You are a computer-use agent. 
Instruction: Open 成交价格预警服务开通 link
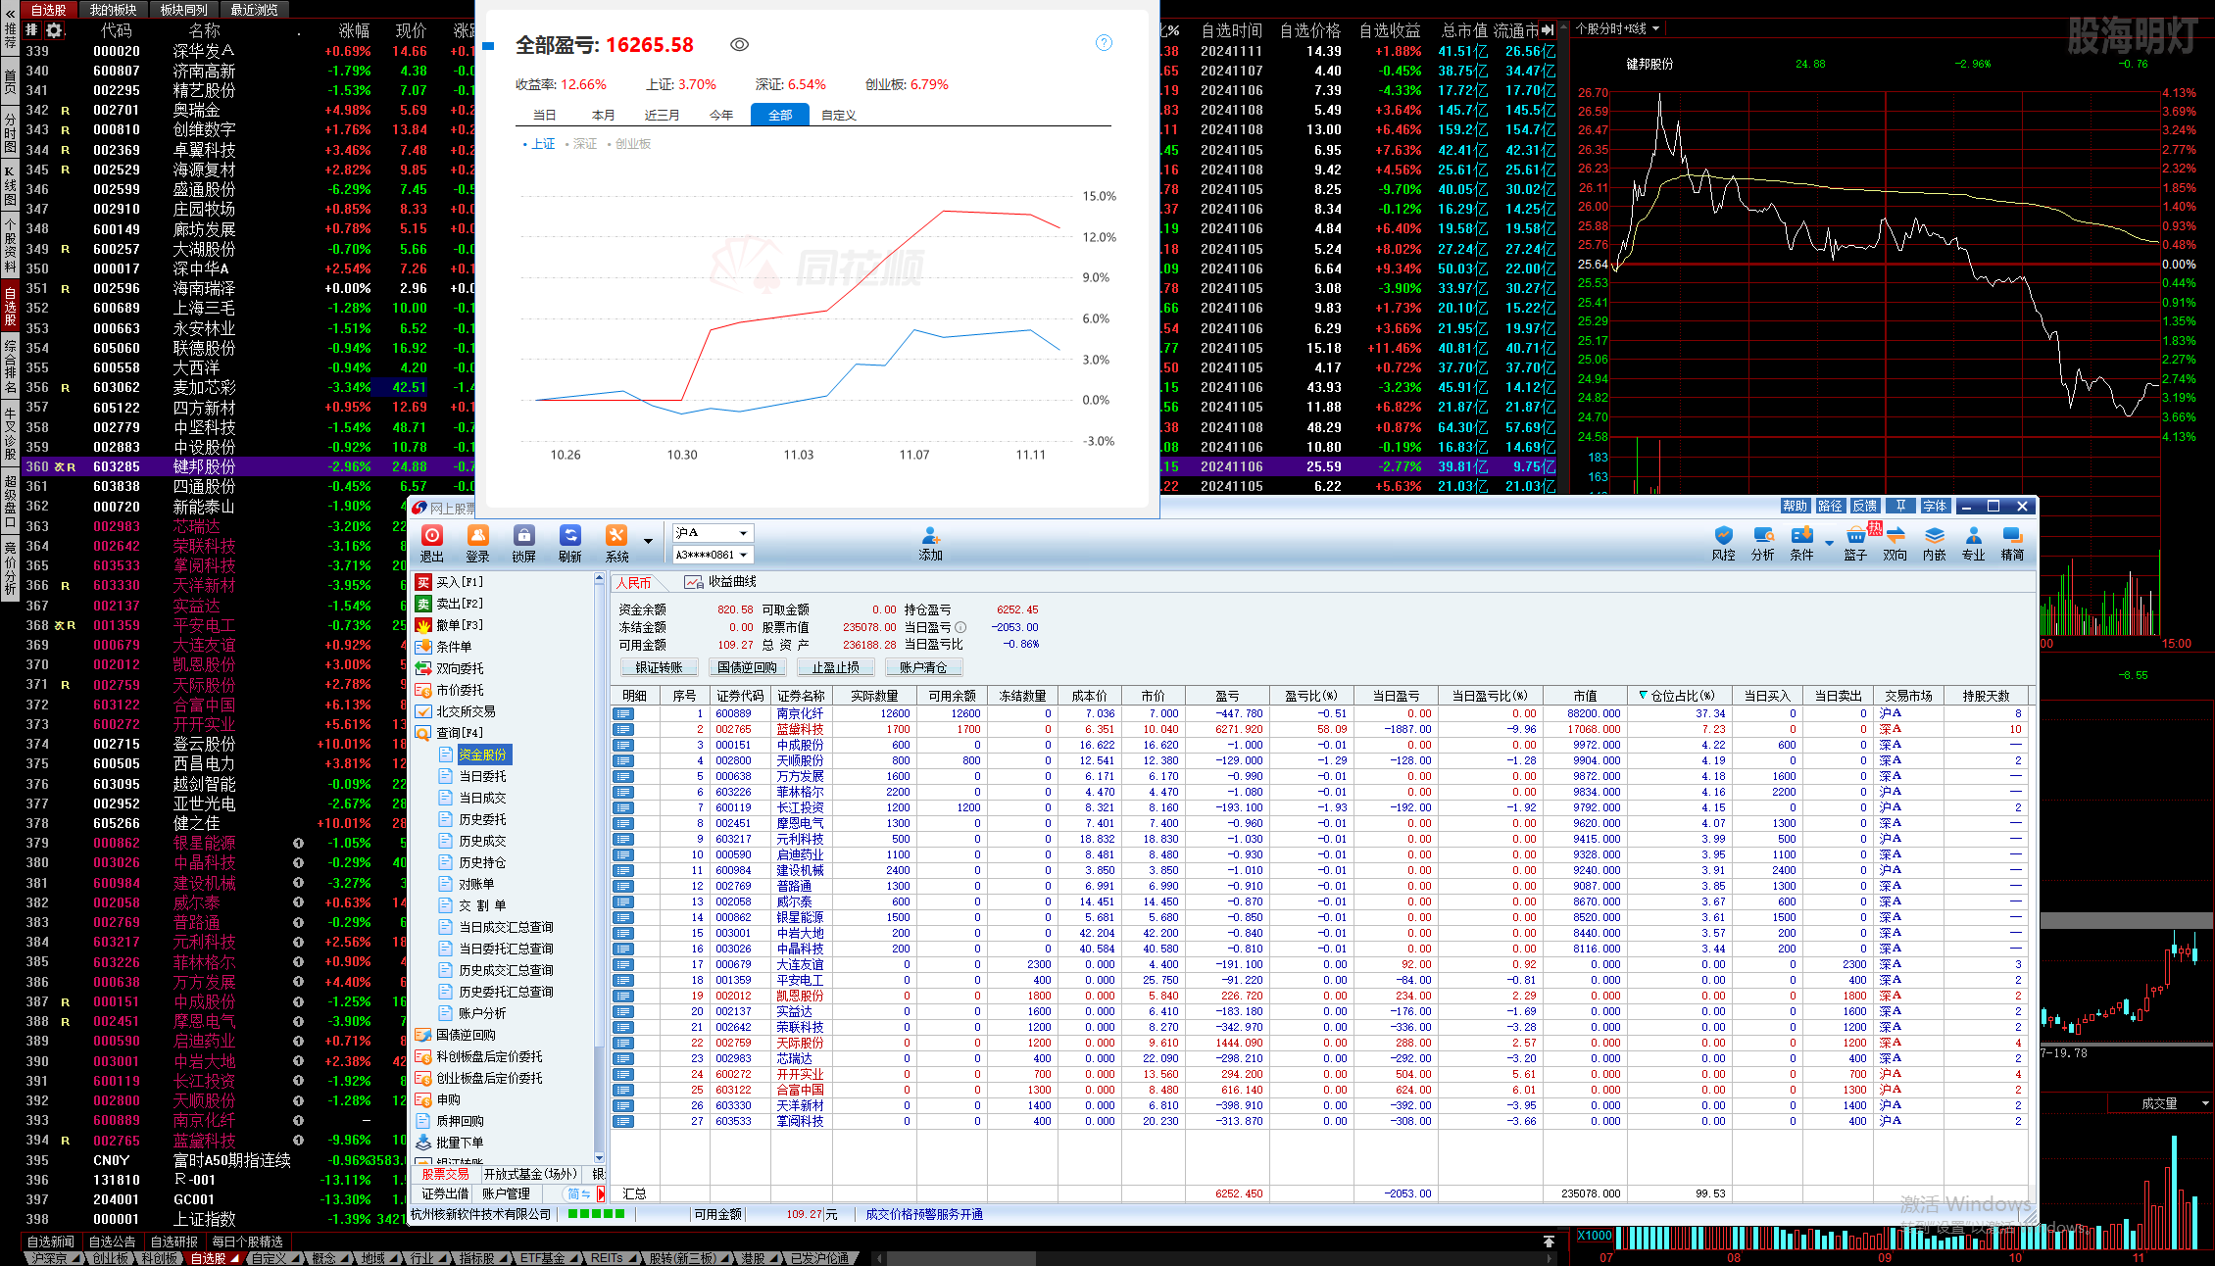924,1214
